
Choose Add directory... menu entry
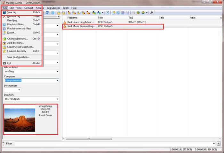coord(22,43)
